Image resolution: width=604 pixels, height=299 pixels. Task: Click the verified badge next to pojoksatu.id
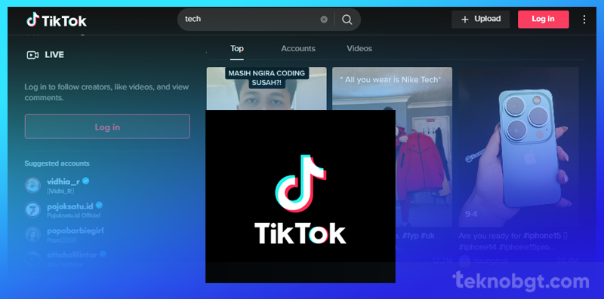pos(99,205)
